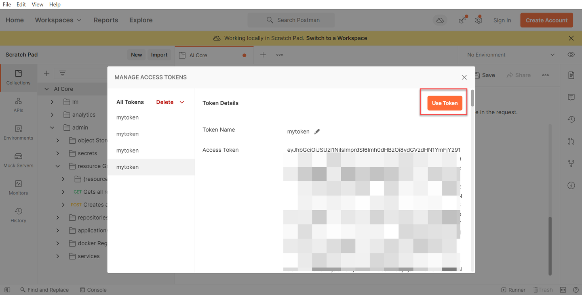Click the Create Account button

546,20
